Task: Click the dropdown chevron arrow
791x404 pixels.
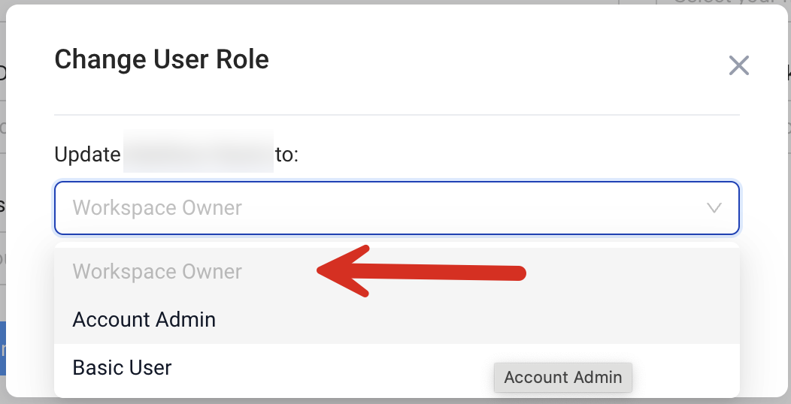Action: click(x=714, y=208)
